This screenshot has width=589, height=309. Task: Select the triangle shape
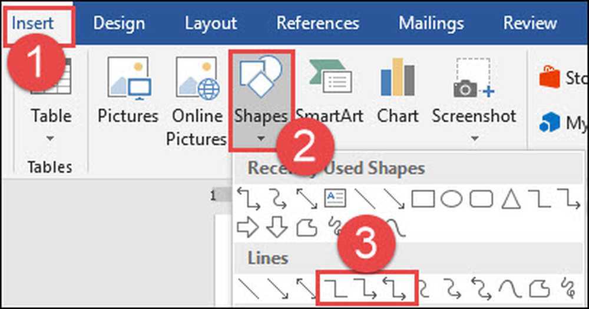[511, 199]
